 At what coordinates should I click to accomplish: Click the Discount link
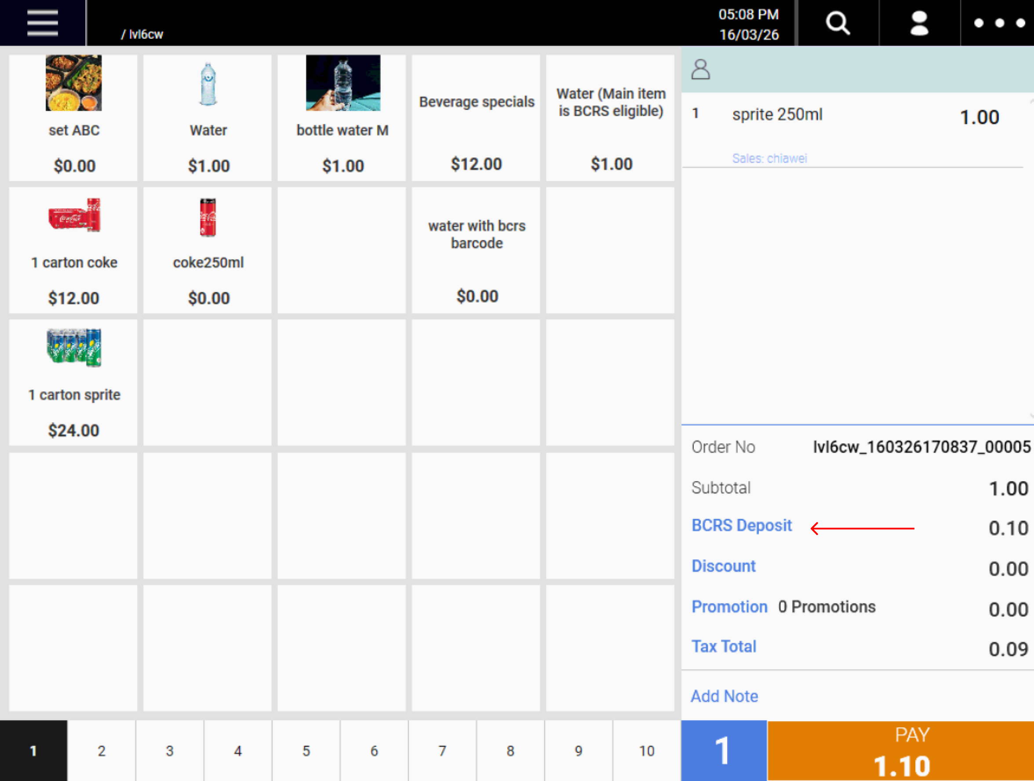tap(723, 566)
